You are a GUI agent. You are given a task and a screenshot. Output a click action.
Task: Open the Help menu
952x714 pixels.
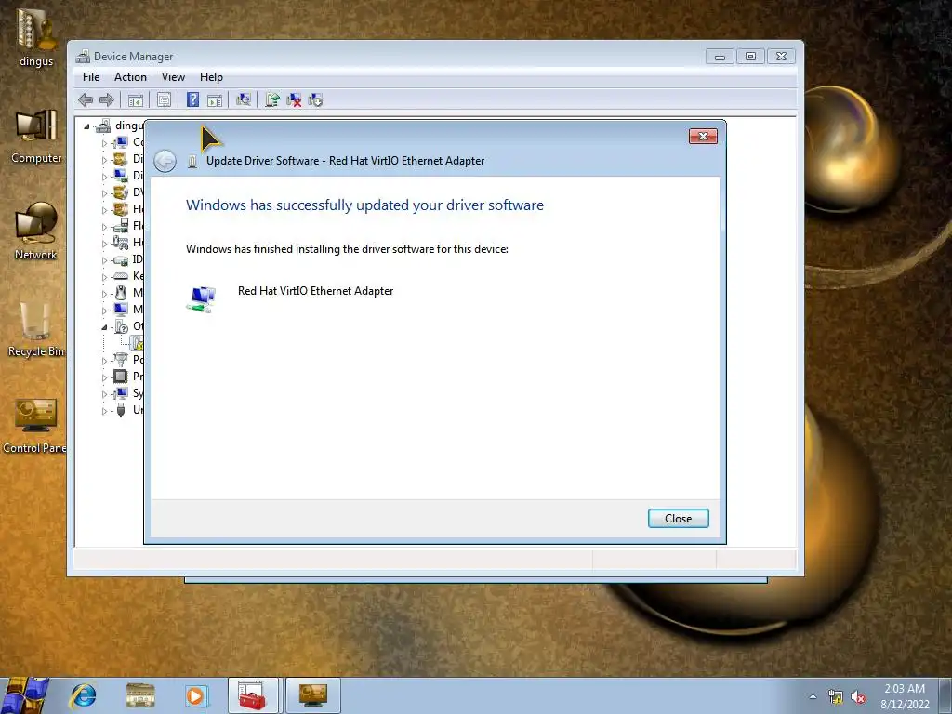[x=211, y=77]
